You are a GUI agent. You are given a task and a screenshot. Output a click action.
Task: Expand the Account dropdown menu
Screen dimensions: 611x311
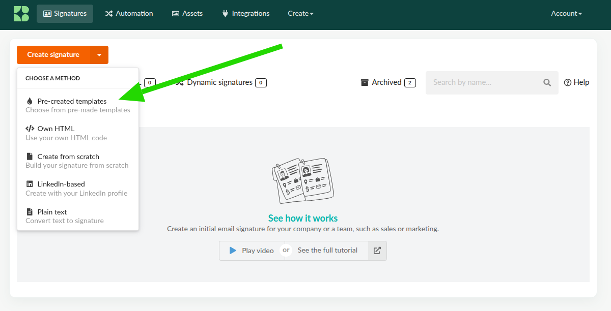pyautogui.click(x=566, y=14)
